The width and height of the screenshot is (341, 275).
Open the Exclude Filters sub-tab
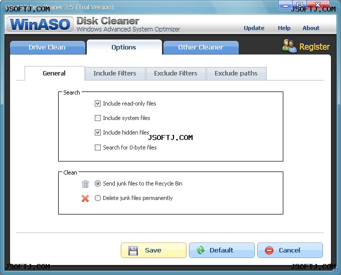176,73
